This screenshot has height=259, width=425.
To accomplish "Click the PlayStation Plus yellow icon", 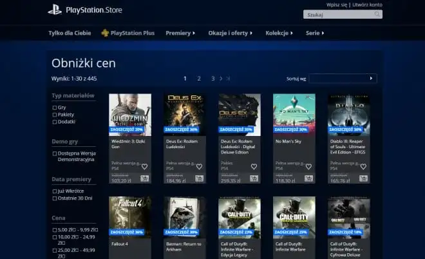I will coord(105,33).
